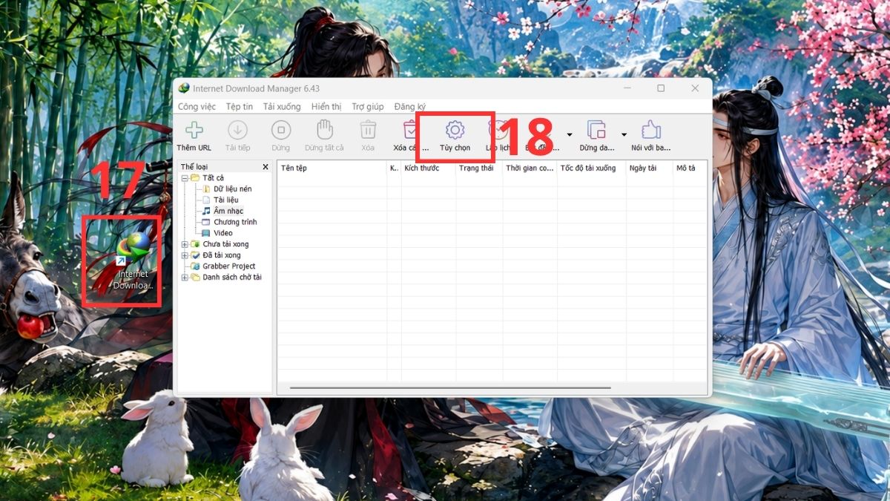Collapse the Tất cả category tree
890x501 pixels.
click(185, 178)
